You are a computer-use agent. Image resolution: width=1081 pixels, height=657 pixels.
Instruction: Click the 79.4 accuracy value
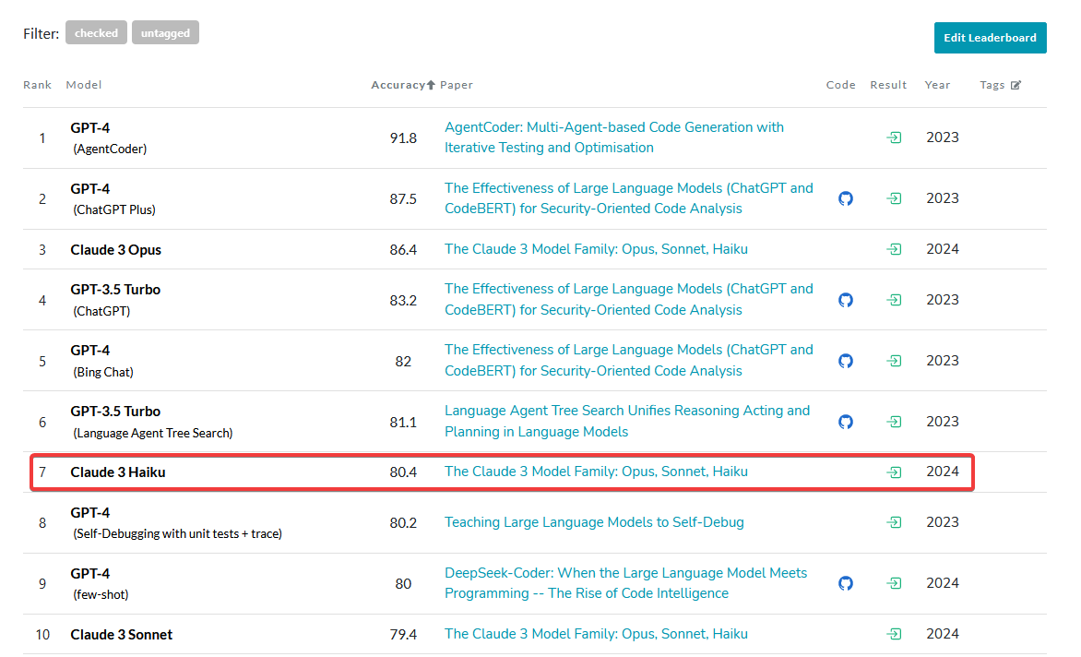click(403, 634)
